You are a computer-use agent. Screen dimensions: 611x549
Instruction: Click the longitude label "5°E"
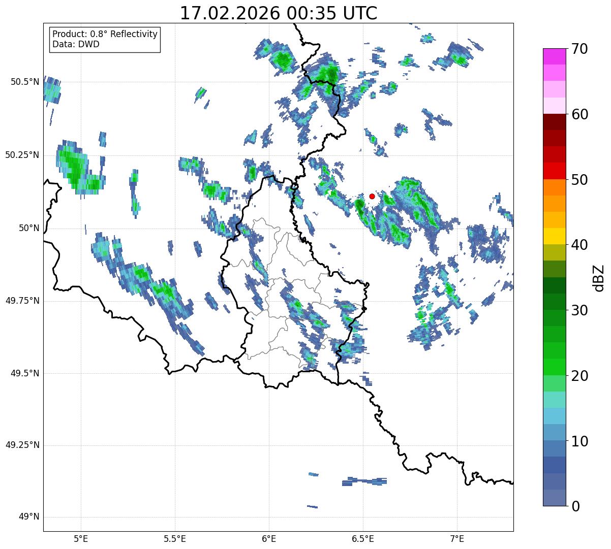coord(81,539)
